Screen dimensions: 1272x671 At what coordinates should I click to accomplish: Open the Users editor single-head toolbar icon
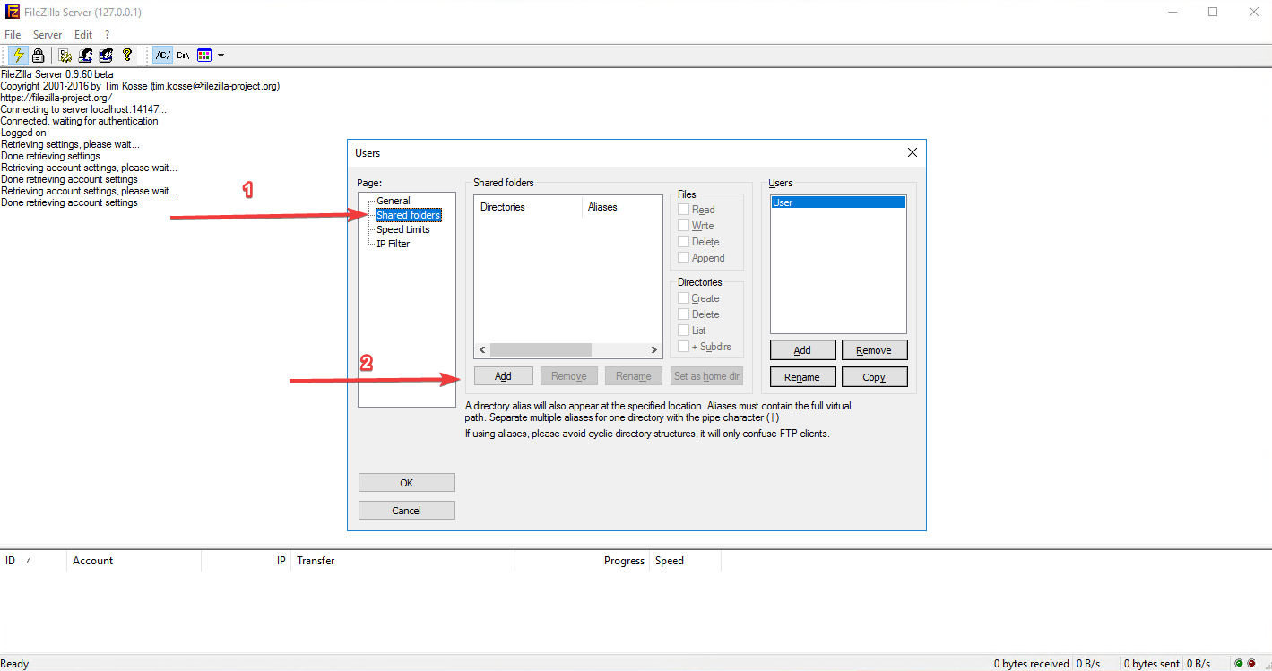tap(85, 55)
